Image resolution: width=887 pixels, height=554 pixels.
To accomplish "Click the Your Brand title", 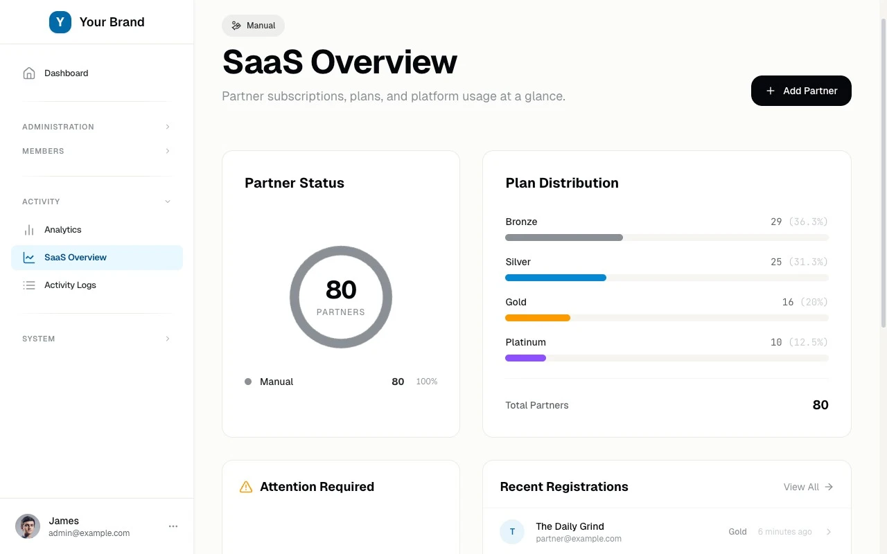I will (x=112, y=22).
